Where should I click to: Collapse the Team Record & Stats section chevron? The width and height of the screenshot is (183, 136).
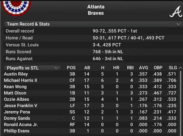pos(178,24)
